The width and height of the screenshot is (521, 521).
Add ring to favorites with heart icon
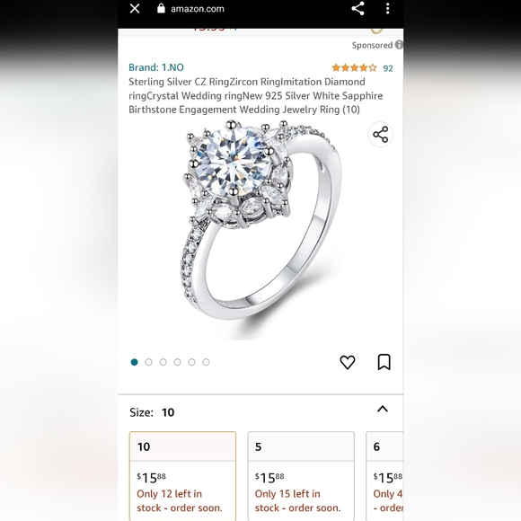click(348, 362)
